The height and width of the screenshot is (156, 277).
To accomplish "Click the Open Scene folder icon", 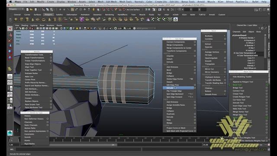I will coord(32,10).
